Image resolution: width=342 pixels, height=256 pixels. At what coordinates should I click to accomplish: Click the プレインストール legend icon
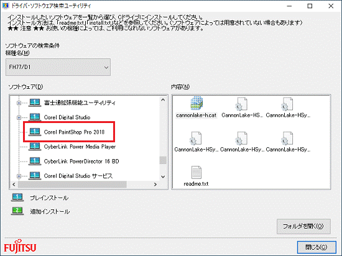click(x=17, y=197)
